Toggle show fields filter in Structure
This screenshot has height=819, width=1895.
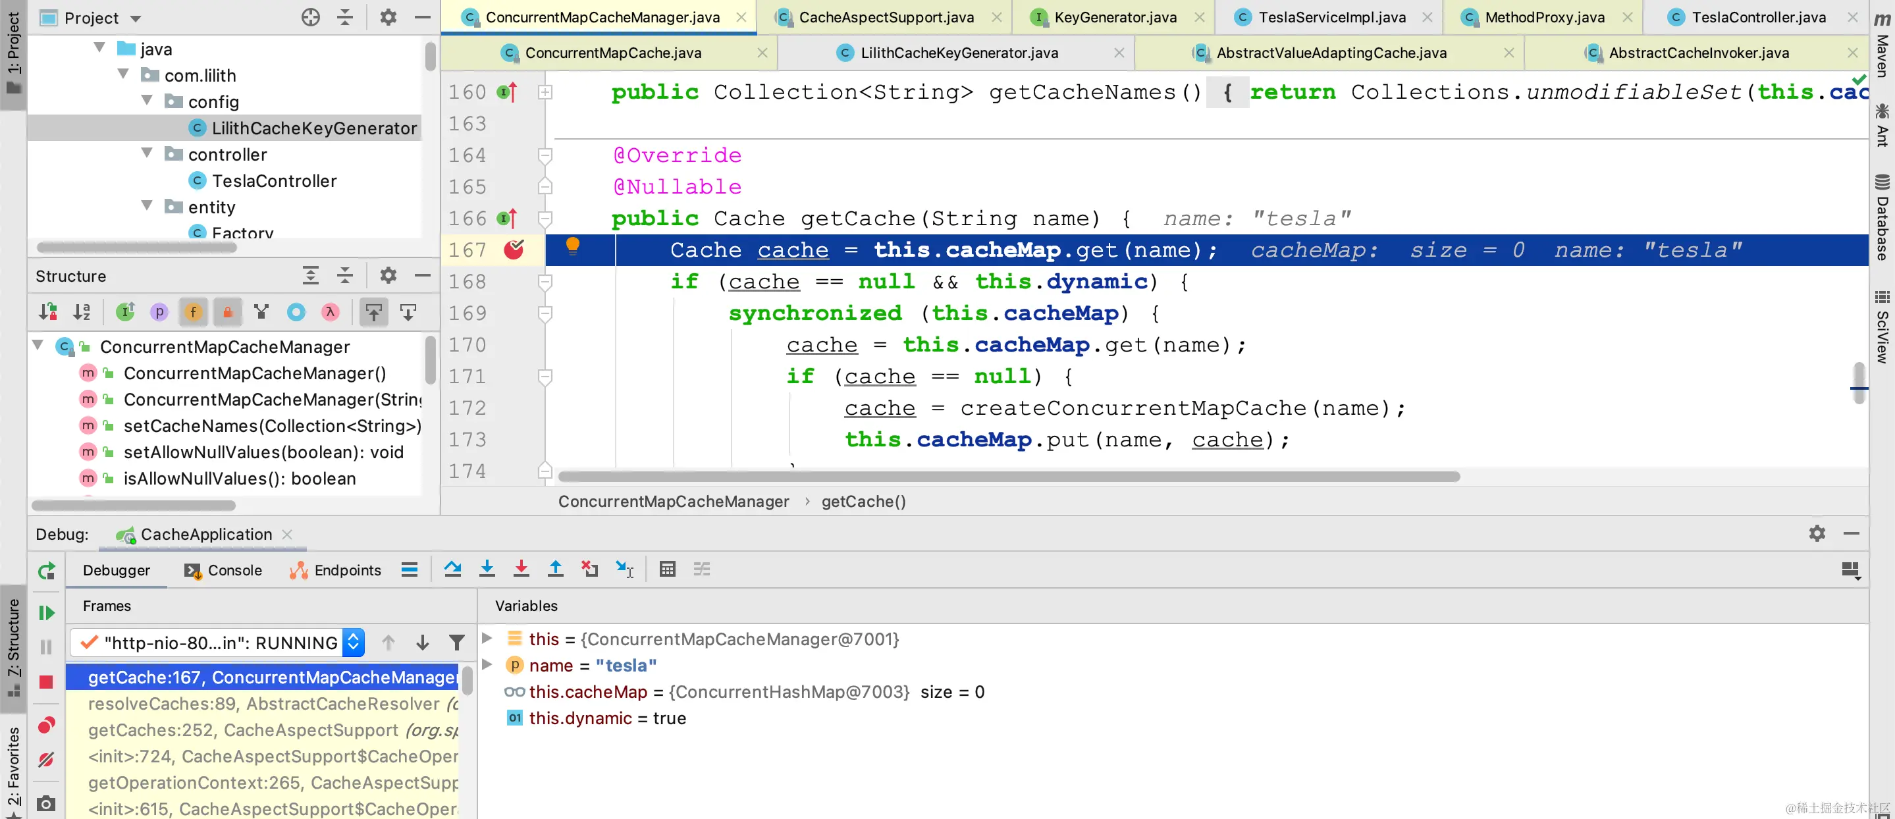click(x=194, y=312)
